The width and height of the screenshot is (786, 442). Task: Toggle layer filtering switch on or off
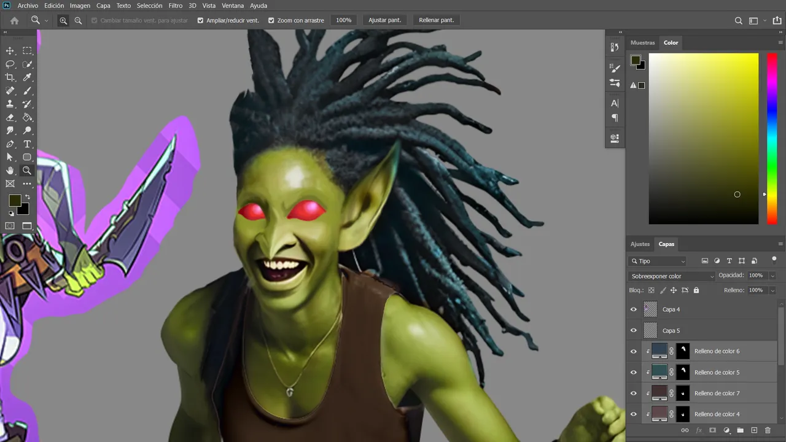[774, 260]
